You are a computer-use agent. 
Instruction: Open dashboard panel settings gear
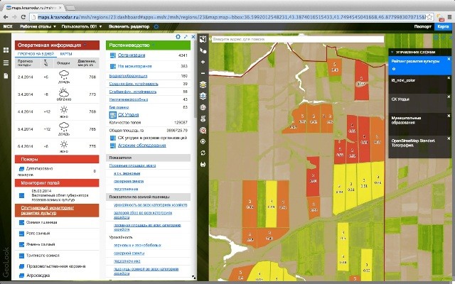(x=178, y=36)
